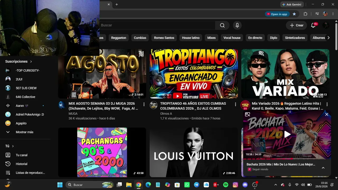Open the YouTube account avatar menu
The image size is (338, 190).
(326, 25)
